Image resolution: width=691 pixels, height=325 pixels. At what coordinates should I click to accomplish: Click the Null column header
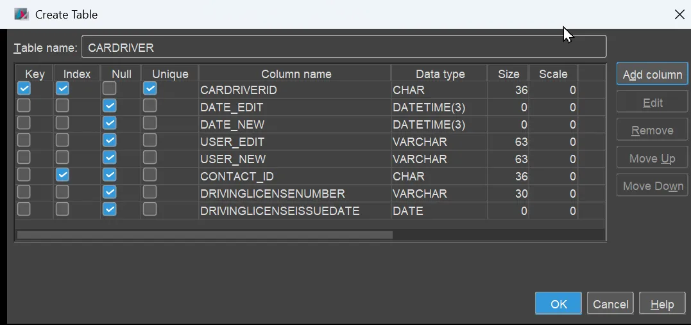(121, 74)
